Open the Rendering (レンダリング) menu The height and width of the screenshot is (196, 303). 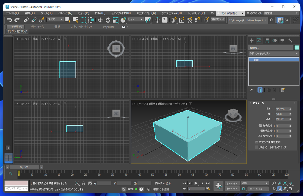tap(196, 13)
